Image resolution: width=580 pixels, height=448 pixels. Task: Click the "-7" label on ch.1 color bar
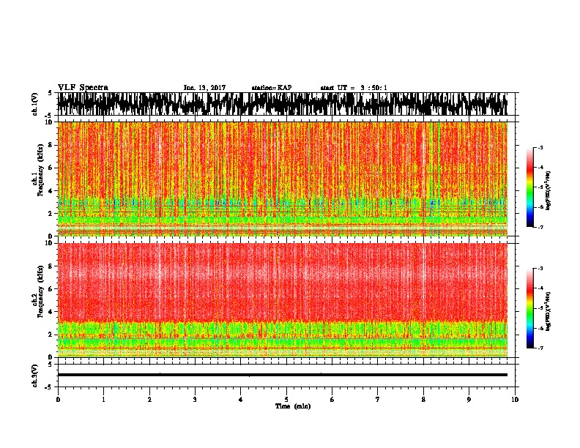pos(540,227)
